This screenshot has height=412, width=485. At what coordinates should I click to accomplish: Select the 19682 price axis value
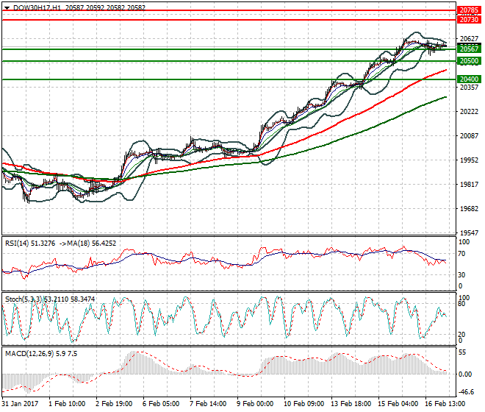coord(469,209)
